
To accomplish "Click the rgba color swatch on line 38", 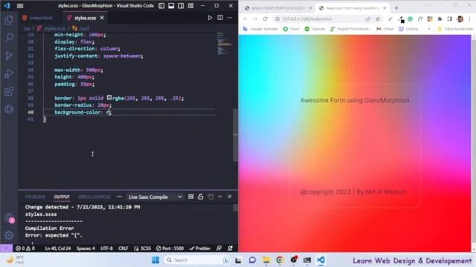I will point(109,98).
